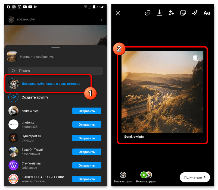Viewport: 218px width, 190px height.
Task: Share to Ваша история (Your story)
Action: 123,177
